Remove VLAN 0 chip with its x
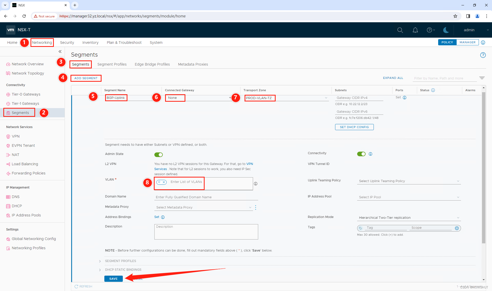The height and width of the screenshot is (291, 492). coord(164,182)
